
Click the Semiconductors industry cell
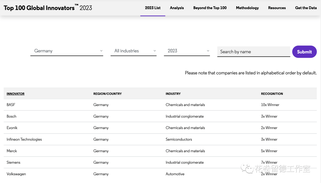pyautogui.click(x=179, y=139)
